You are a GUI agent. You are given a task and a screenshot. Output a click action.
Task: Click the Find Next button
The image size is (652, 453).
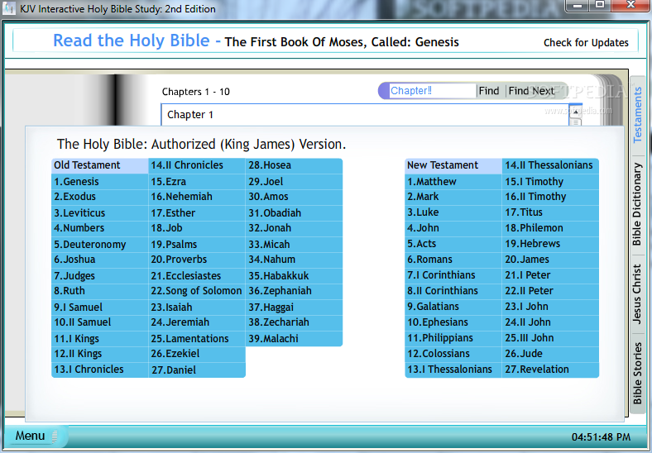(x=531, y=91)
